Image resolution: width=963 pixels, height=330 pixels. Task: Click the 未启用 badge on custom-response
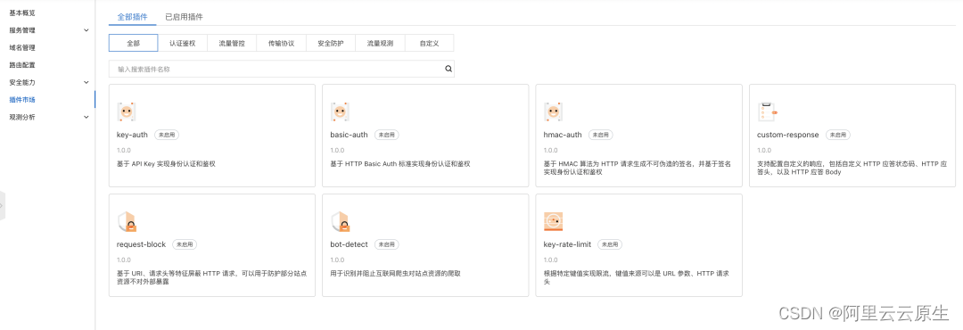point(837,135)
